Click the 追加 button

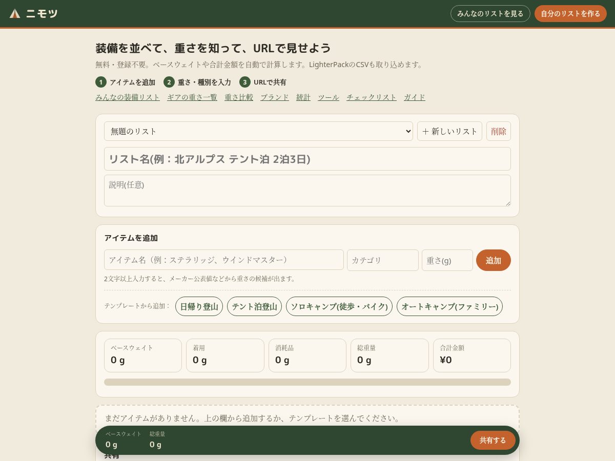point(494,260)
